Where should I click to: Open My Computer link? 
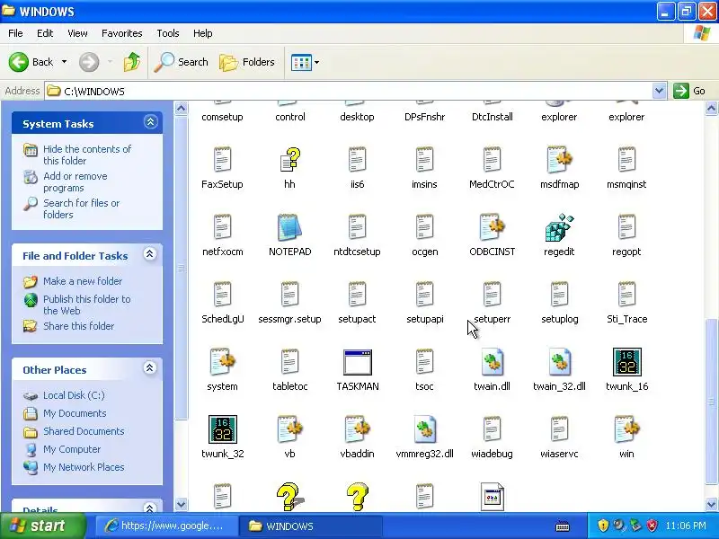click(72, 448)
